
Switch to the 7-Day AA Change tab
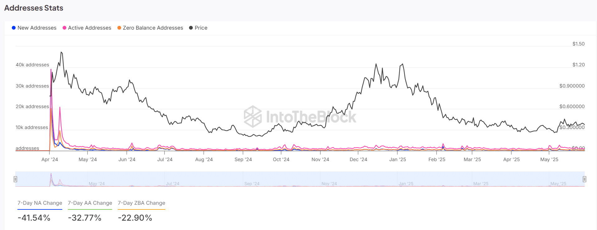point(90,203)
